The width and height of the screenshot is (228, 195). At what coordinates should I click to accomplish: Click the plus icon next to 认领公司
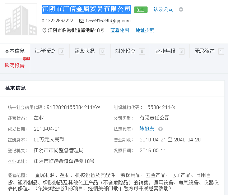click(x=181, y=9)
